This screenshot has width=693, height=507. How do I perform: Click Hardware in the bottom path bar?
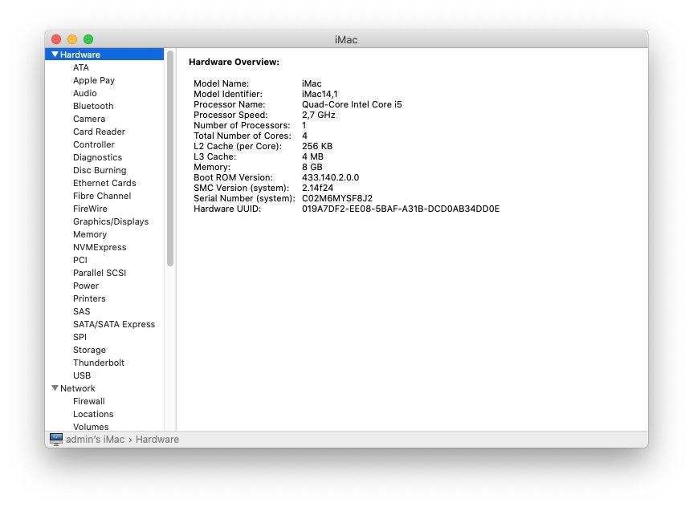157,440
